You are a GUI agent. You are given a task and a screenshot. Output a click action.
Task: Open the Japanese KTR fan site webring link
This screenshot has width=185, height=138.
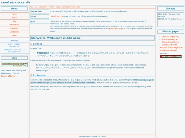point(14,50)
